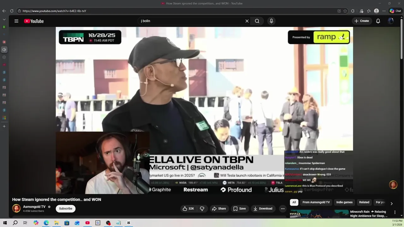Select the Related chip
The image size is (404, 227).
(364, 202)
